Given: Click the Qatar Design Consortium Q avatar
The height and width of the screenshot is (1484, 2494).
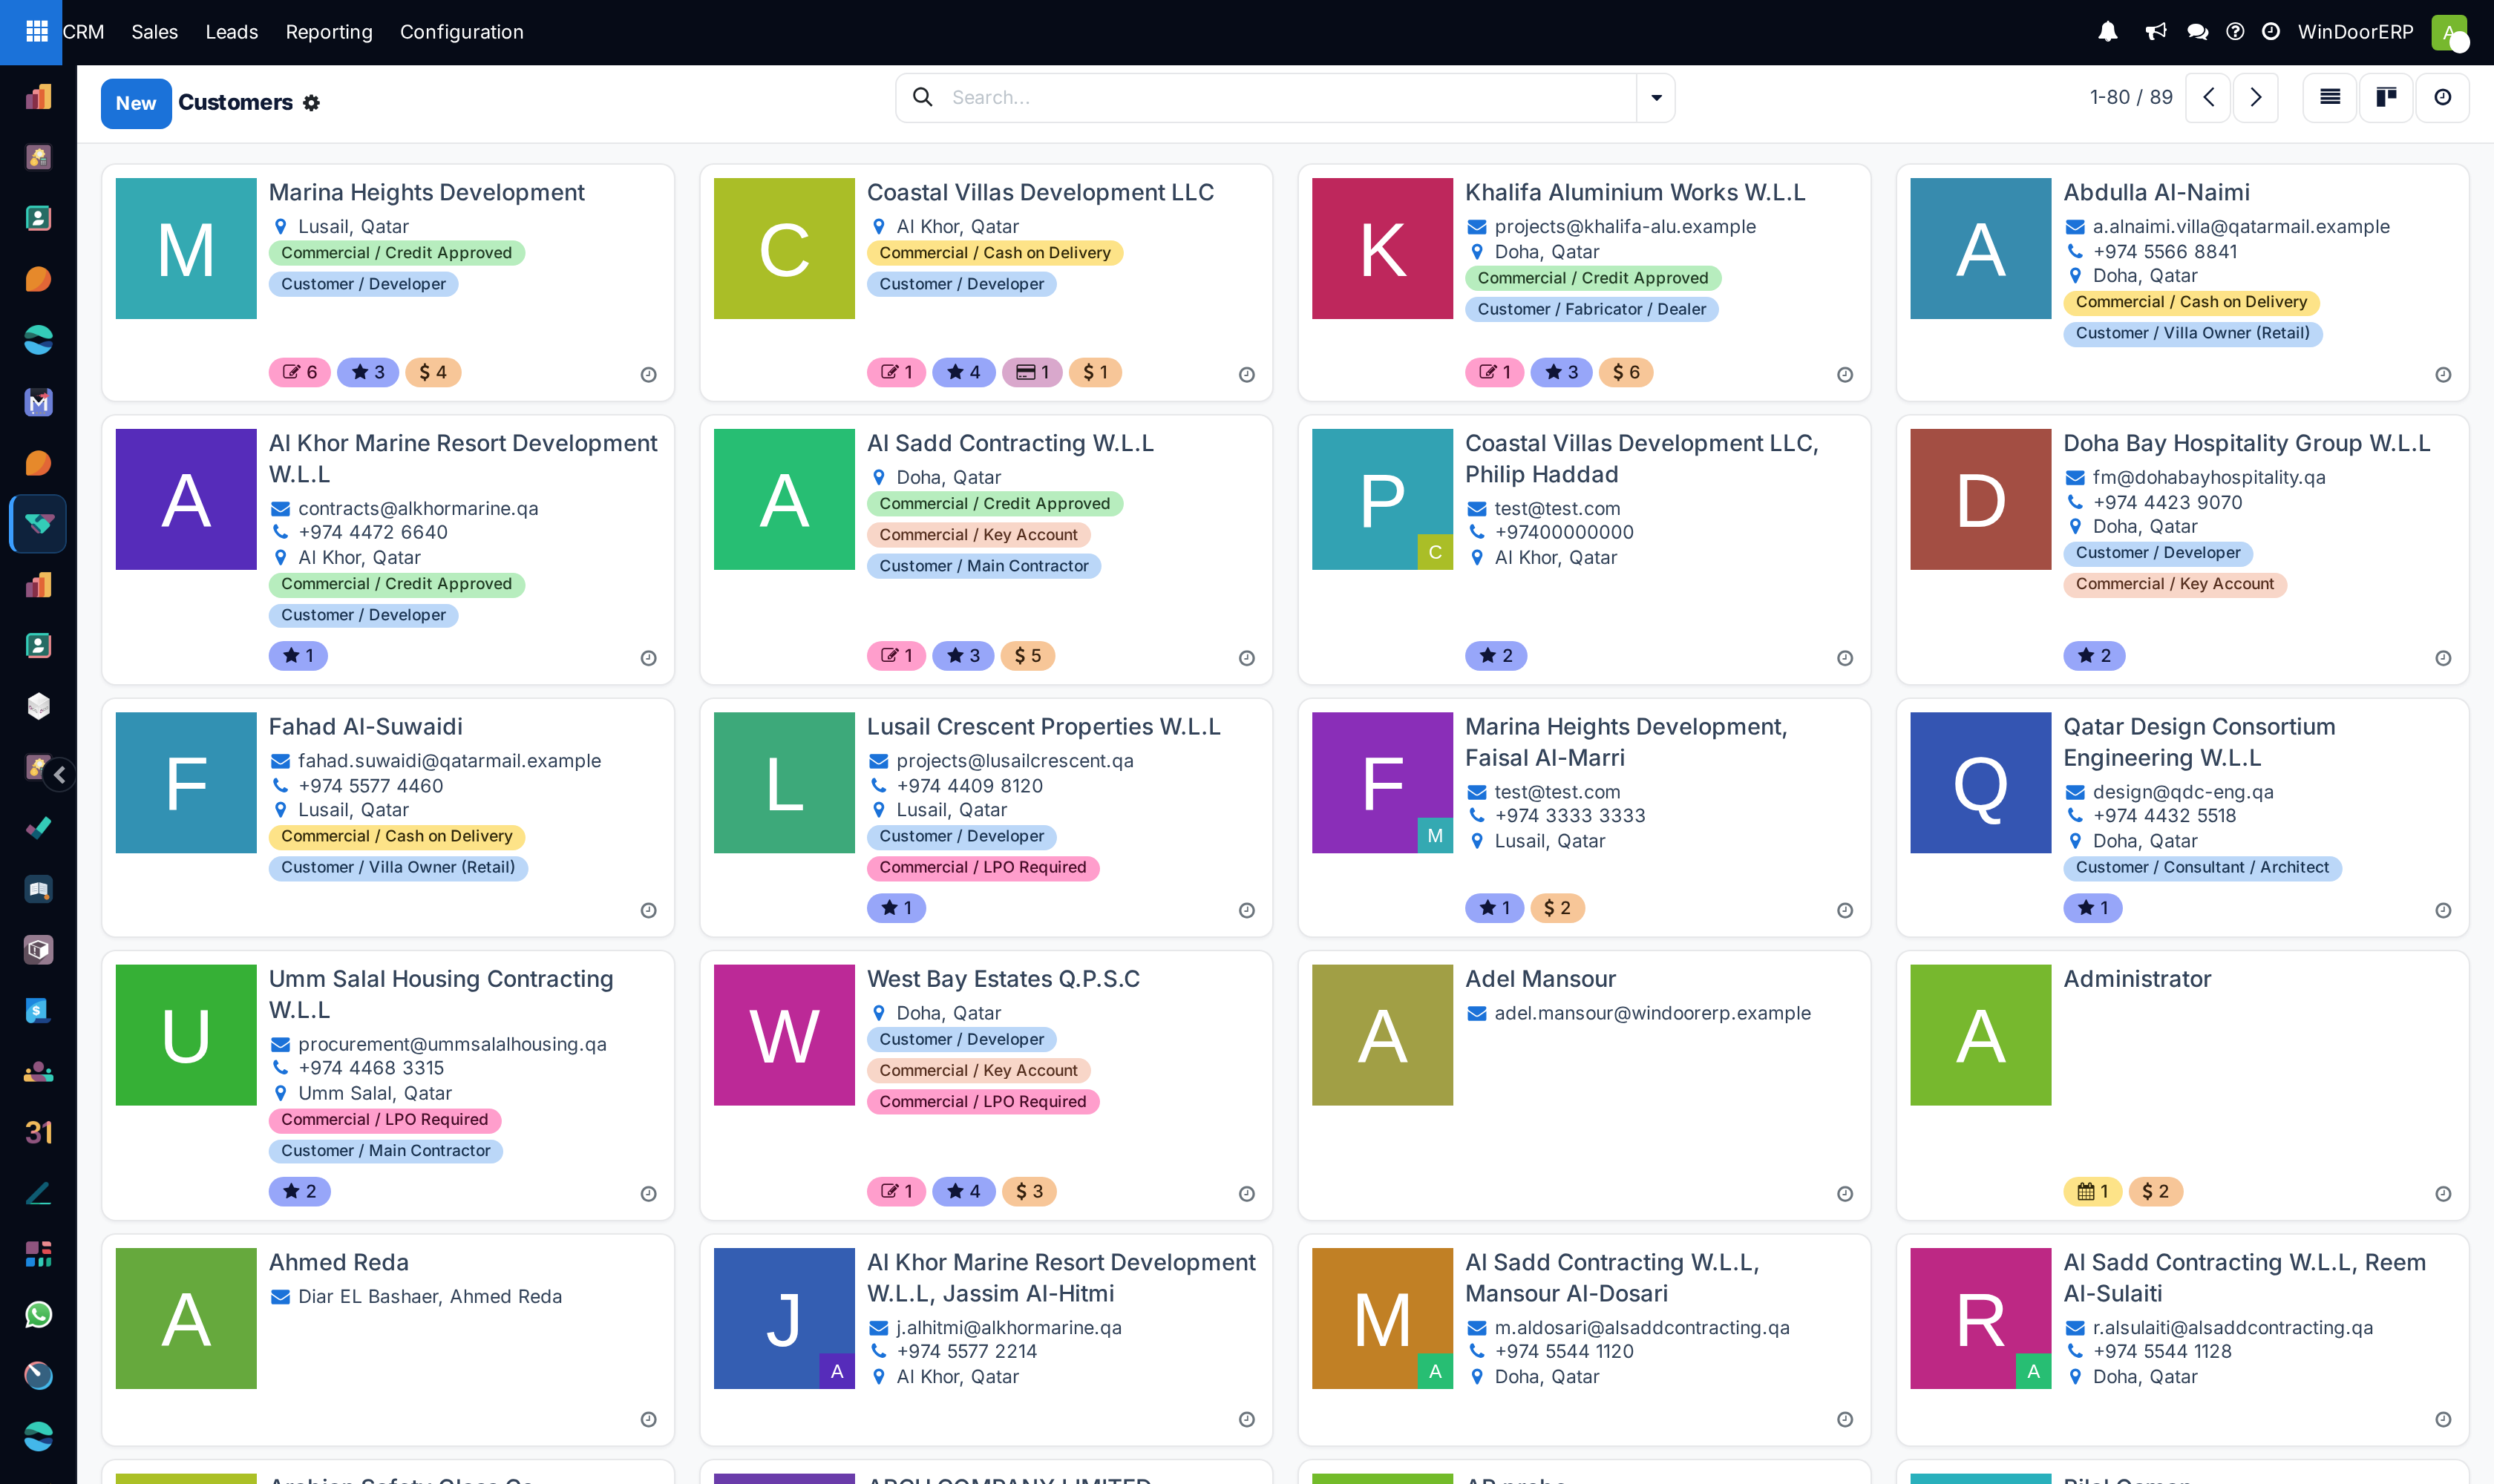Looking at the screenshot, I should click(1981, 782).
